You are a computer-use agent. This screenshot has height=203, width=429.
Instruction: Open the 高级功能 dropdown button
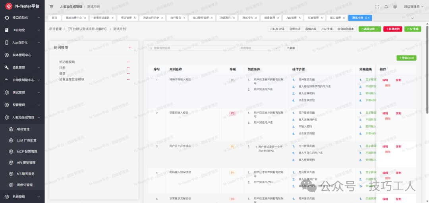click(x=370, y=29)
